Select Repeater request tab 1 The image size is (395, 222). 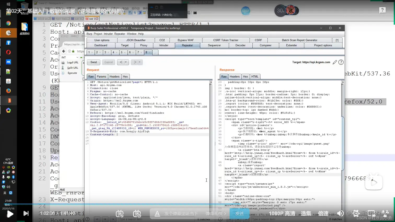point(89,52)
